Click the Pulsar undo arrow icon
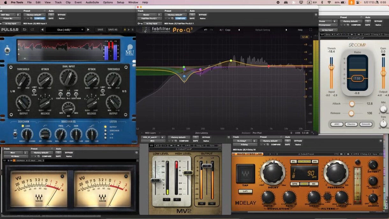This screenshot has width=389, height=219. (x=25, y=30)
